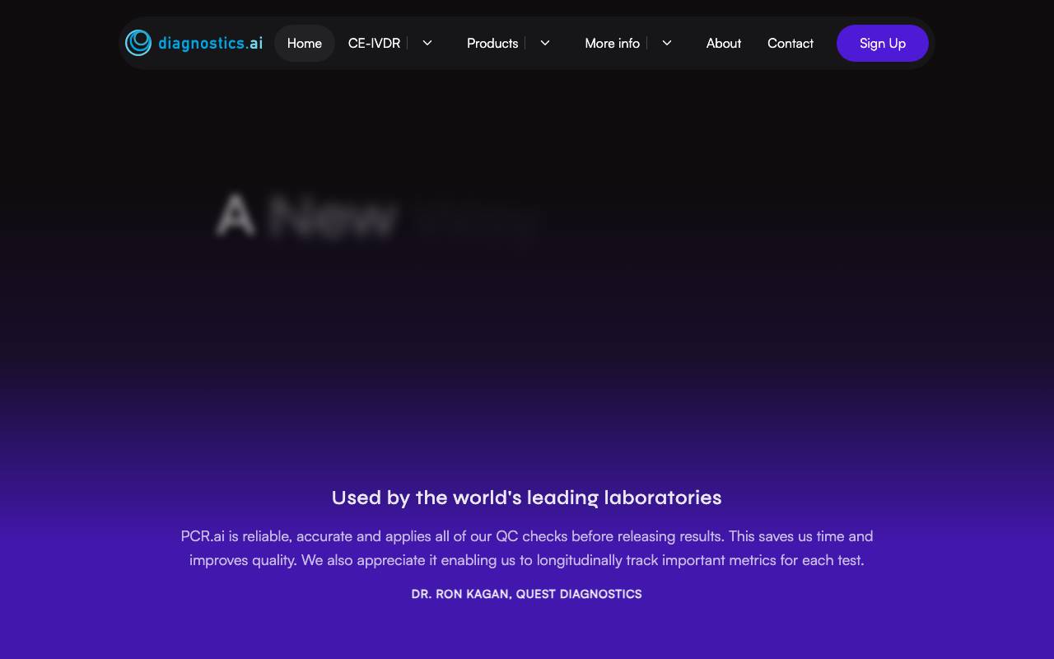Image resolution: width=1054 pixels, height=659 pixels.
Task: Click the Sign Up button
Action: pyautogui.click(x=883, y=43)
